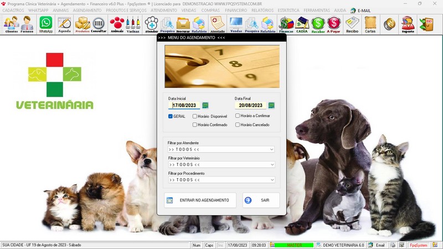The image size is (443, 249).
Task: Click the Receber money icon
Action: pyautogui.click(x=318, y=24)
